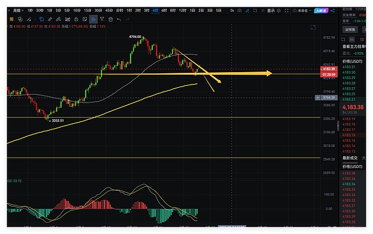The height and width of the screenshot is (234, 373).
Task: Click the blue share icon
Action: pos(333,11)
